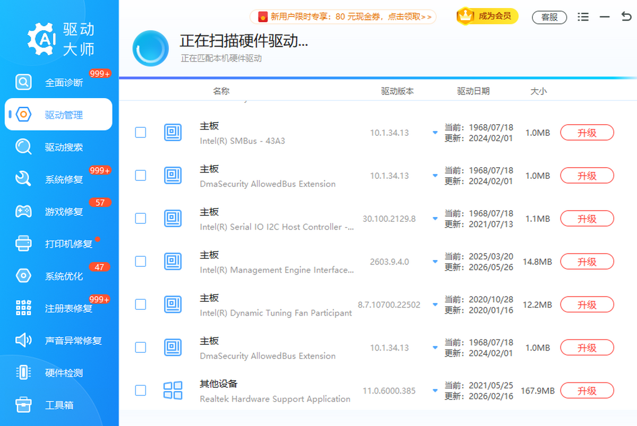This screenshot has height=426, width=637.
Task: Click the 其他设备 row title
Action: (x=219, y=384)
